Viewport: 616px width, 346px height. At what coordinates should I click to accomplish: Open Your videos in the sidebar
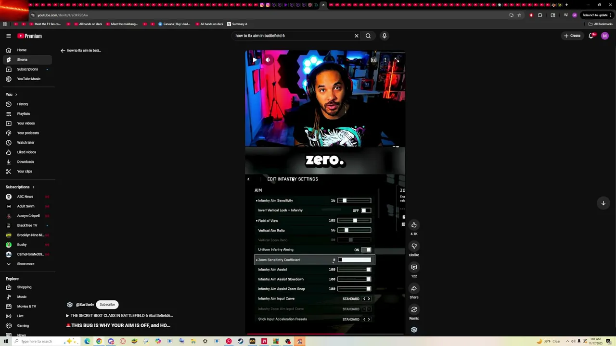pyautogui.click(x=27, y=124)
